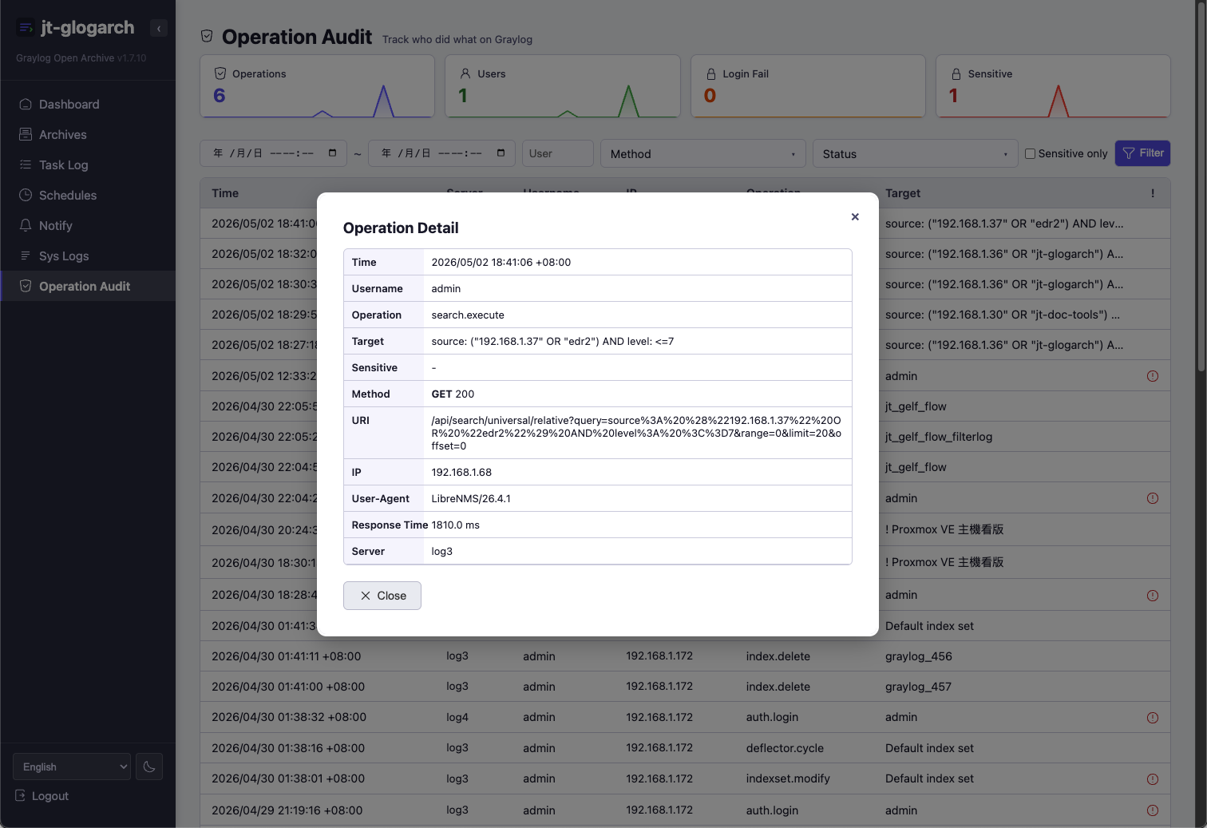
Task: Click the warning icon on indexset.modify row
Action: coord(1153,779)
